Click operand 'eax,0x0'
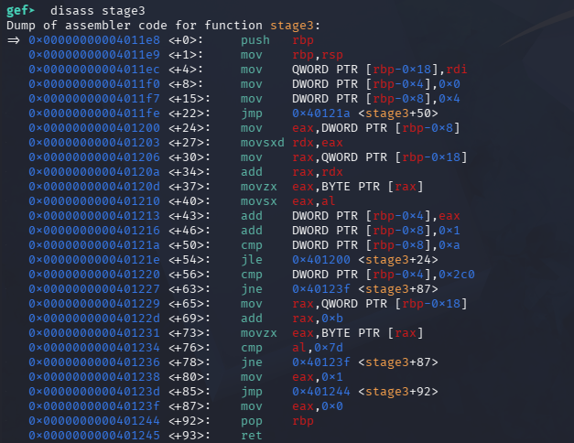 [318, 406]
